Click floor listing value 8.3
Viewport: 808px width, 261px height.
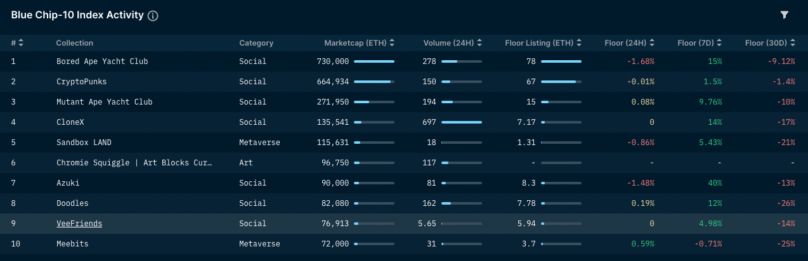pos(529,183)
